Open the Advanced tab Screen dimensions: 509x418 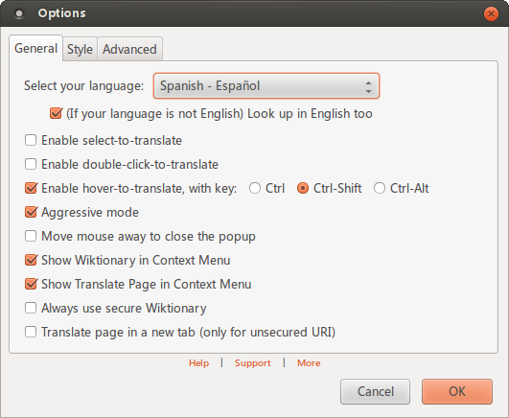pyautogui.click(x=129, y=49)
